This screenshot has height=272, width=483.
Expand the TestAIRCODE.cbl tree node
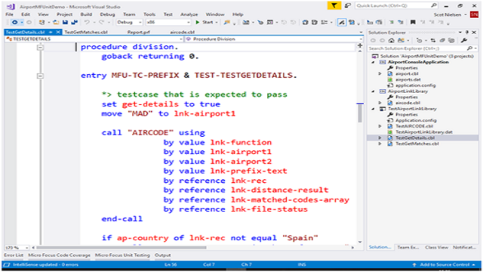tap(380, 126)
